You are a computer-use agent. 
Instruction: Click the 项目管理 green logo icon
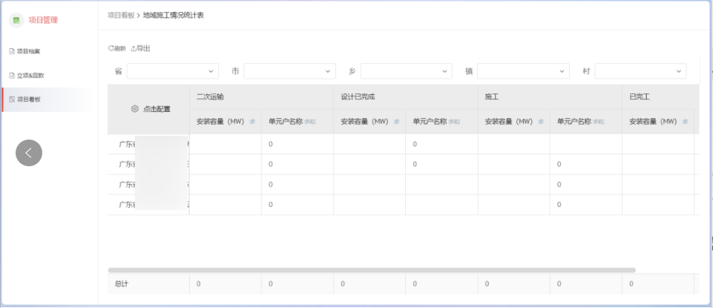(16, 20)
